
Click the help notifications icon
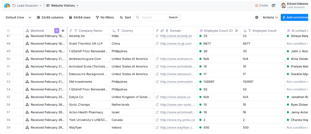coord(274,5)
